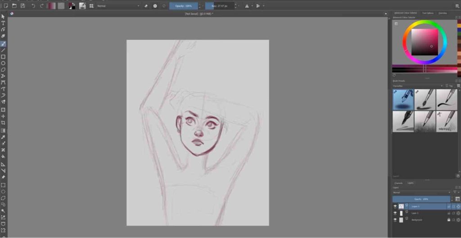This screenshot has height=238, width=461.
Task: Open the Favourites brush tag dropdown
Action: (x=418, y=86)
